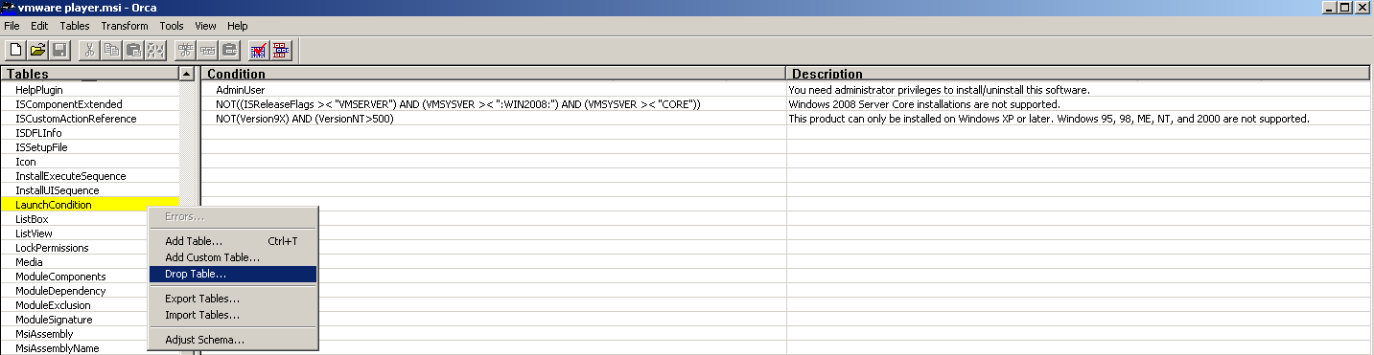Choose Export Tables... from context menu
Screen dimensions: 1374x355
click(232, 299)
